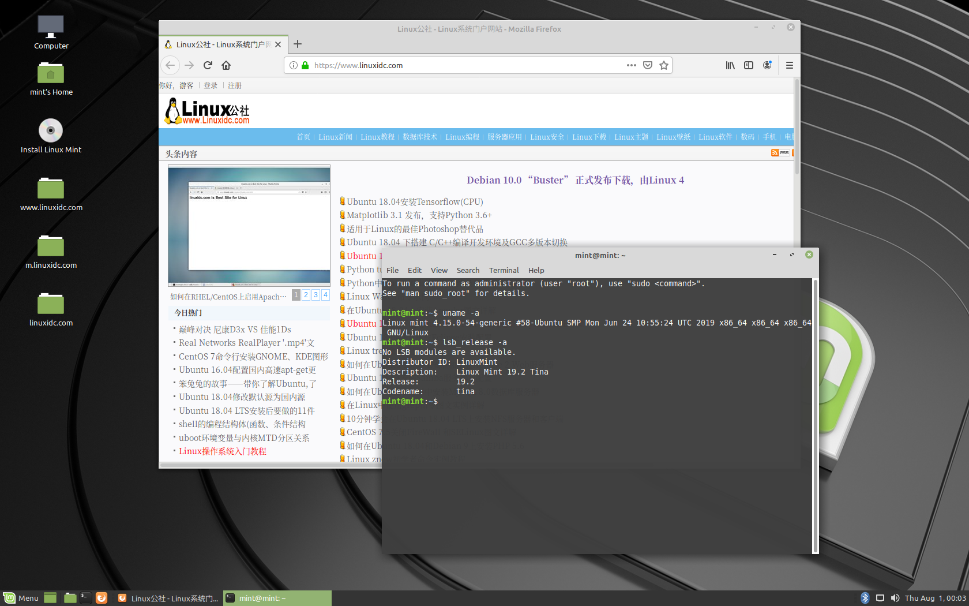Open the Linux教程 nav link
This screenshot has width=969, height=606.
pos(377,137)
